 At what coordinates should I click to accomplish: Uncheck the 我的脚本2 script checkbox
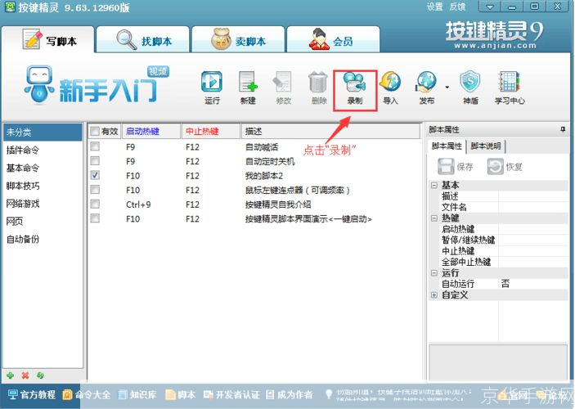pos(95,175)
